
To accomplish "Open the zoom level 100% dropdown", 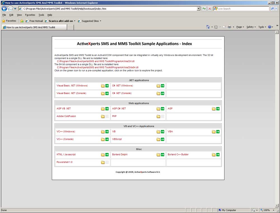I will 273,210.
